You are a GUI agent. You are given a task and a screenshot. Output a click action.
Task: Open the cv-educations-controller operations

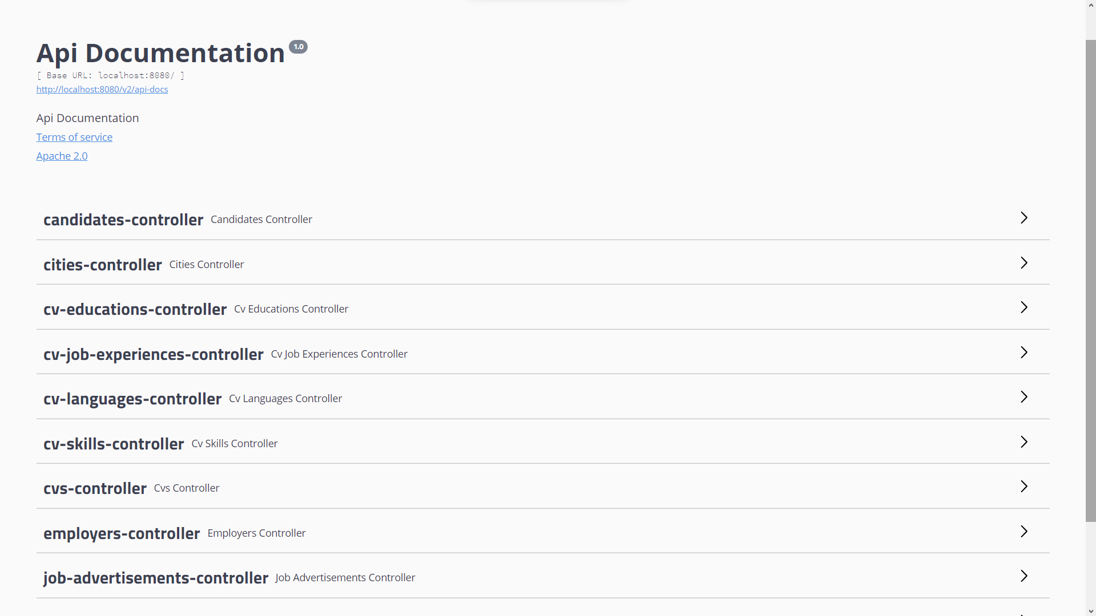(1024, 307)
